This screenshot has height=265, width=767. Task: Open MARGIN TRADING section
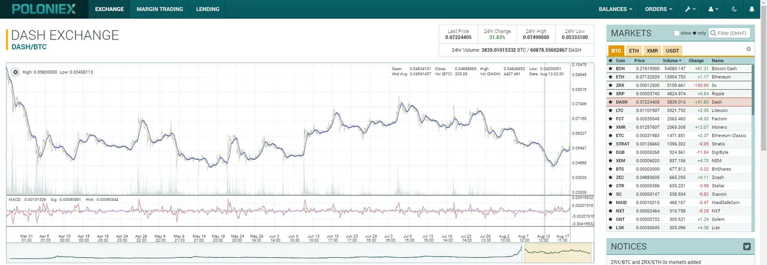coord(159,9)
